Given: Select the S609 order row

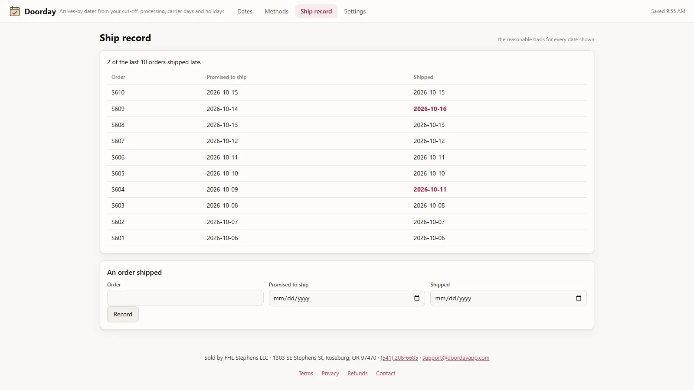Looking at the screenshot, I should [x=347, y=109].
